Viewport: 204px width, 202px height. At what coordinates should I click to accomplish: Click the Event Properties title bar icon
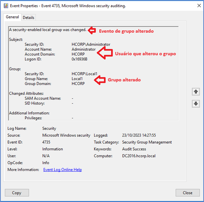pyautogui.click(x=6, y=6)
